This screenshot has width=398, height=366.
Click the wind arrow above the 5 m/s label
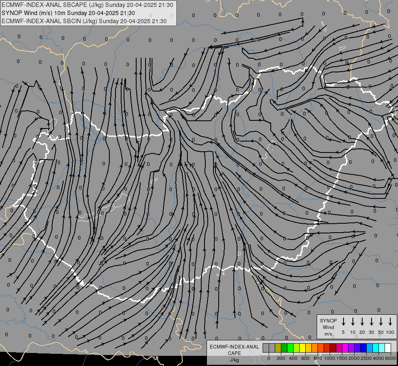[x=343, y=321]
